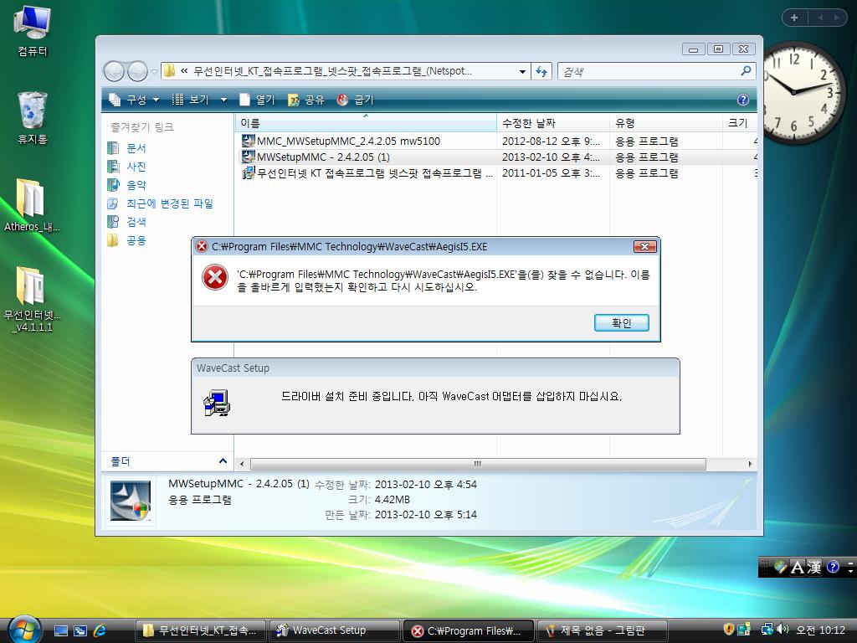Open the 보기 views toolbar menu
The height and width of the screenshot is (643, 857).
click(199, 100)
